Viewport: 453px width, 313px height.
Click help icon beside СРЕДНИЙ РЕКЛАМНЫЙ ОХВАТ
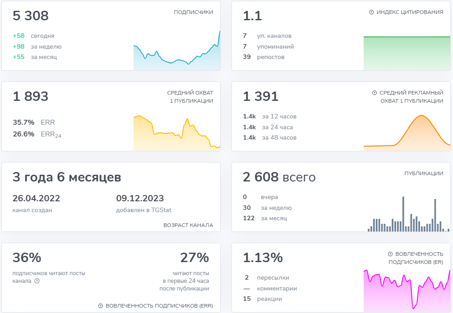[x=374, y=93]
